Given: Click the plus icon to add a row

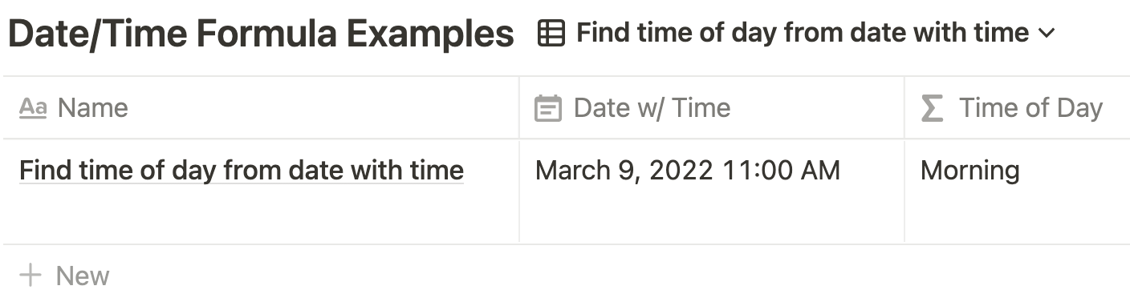Looking at the screenshot, I should [x=30, y=276].
